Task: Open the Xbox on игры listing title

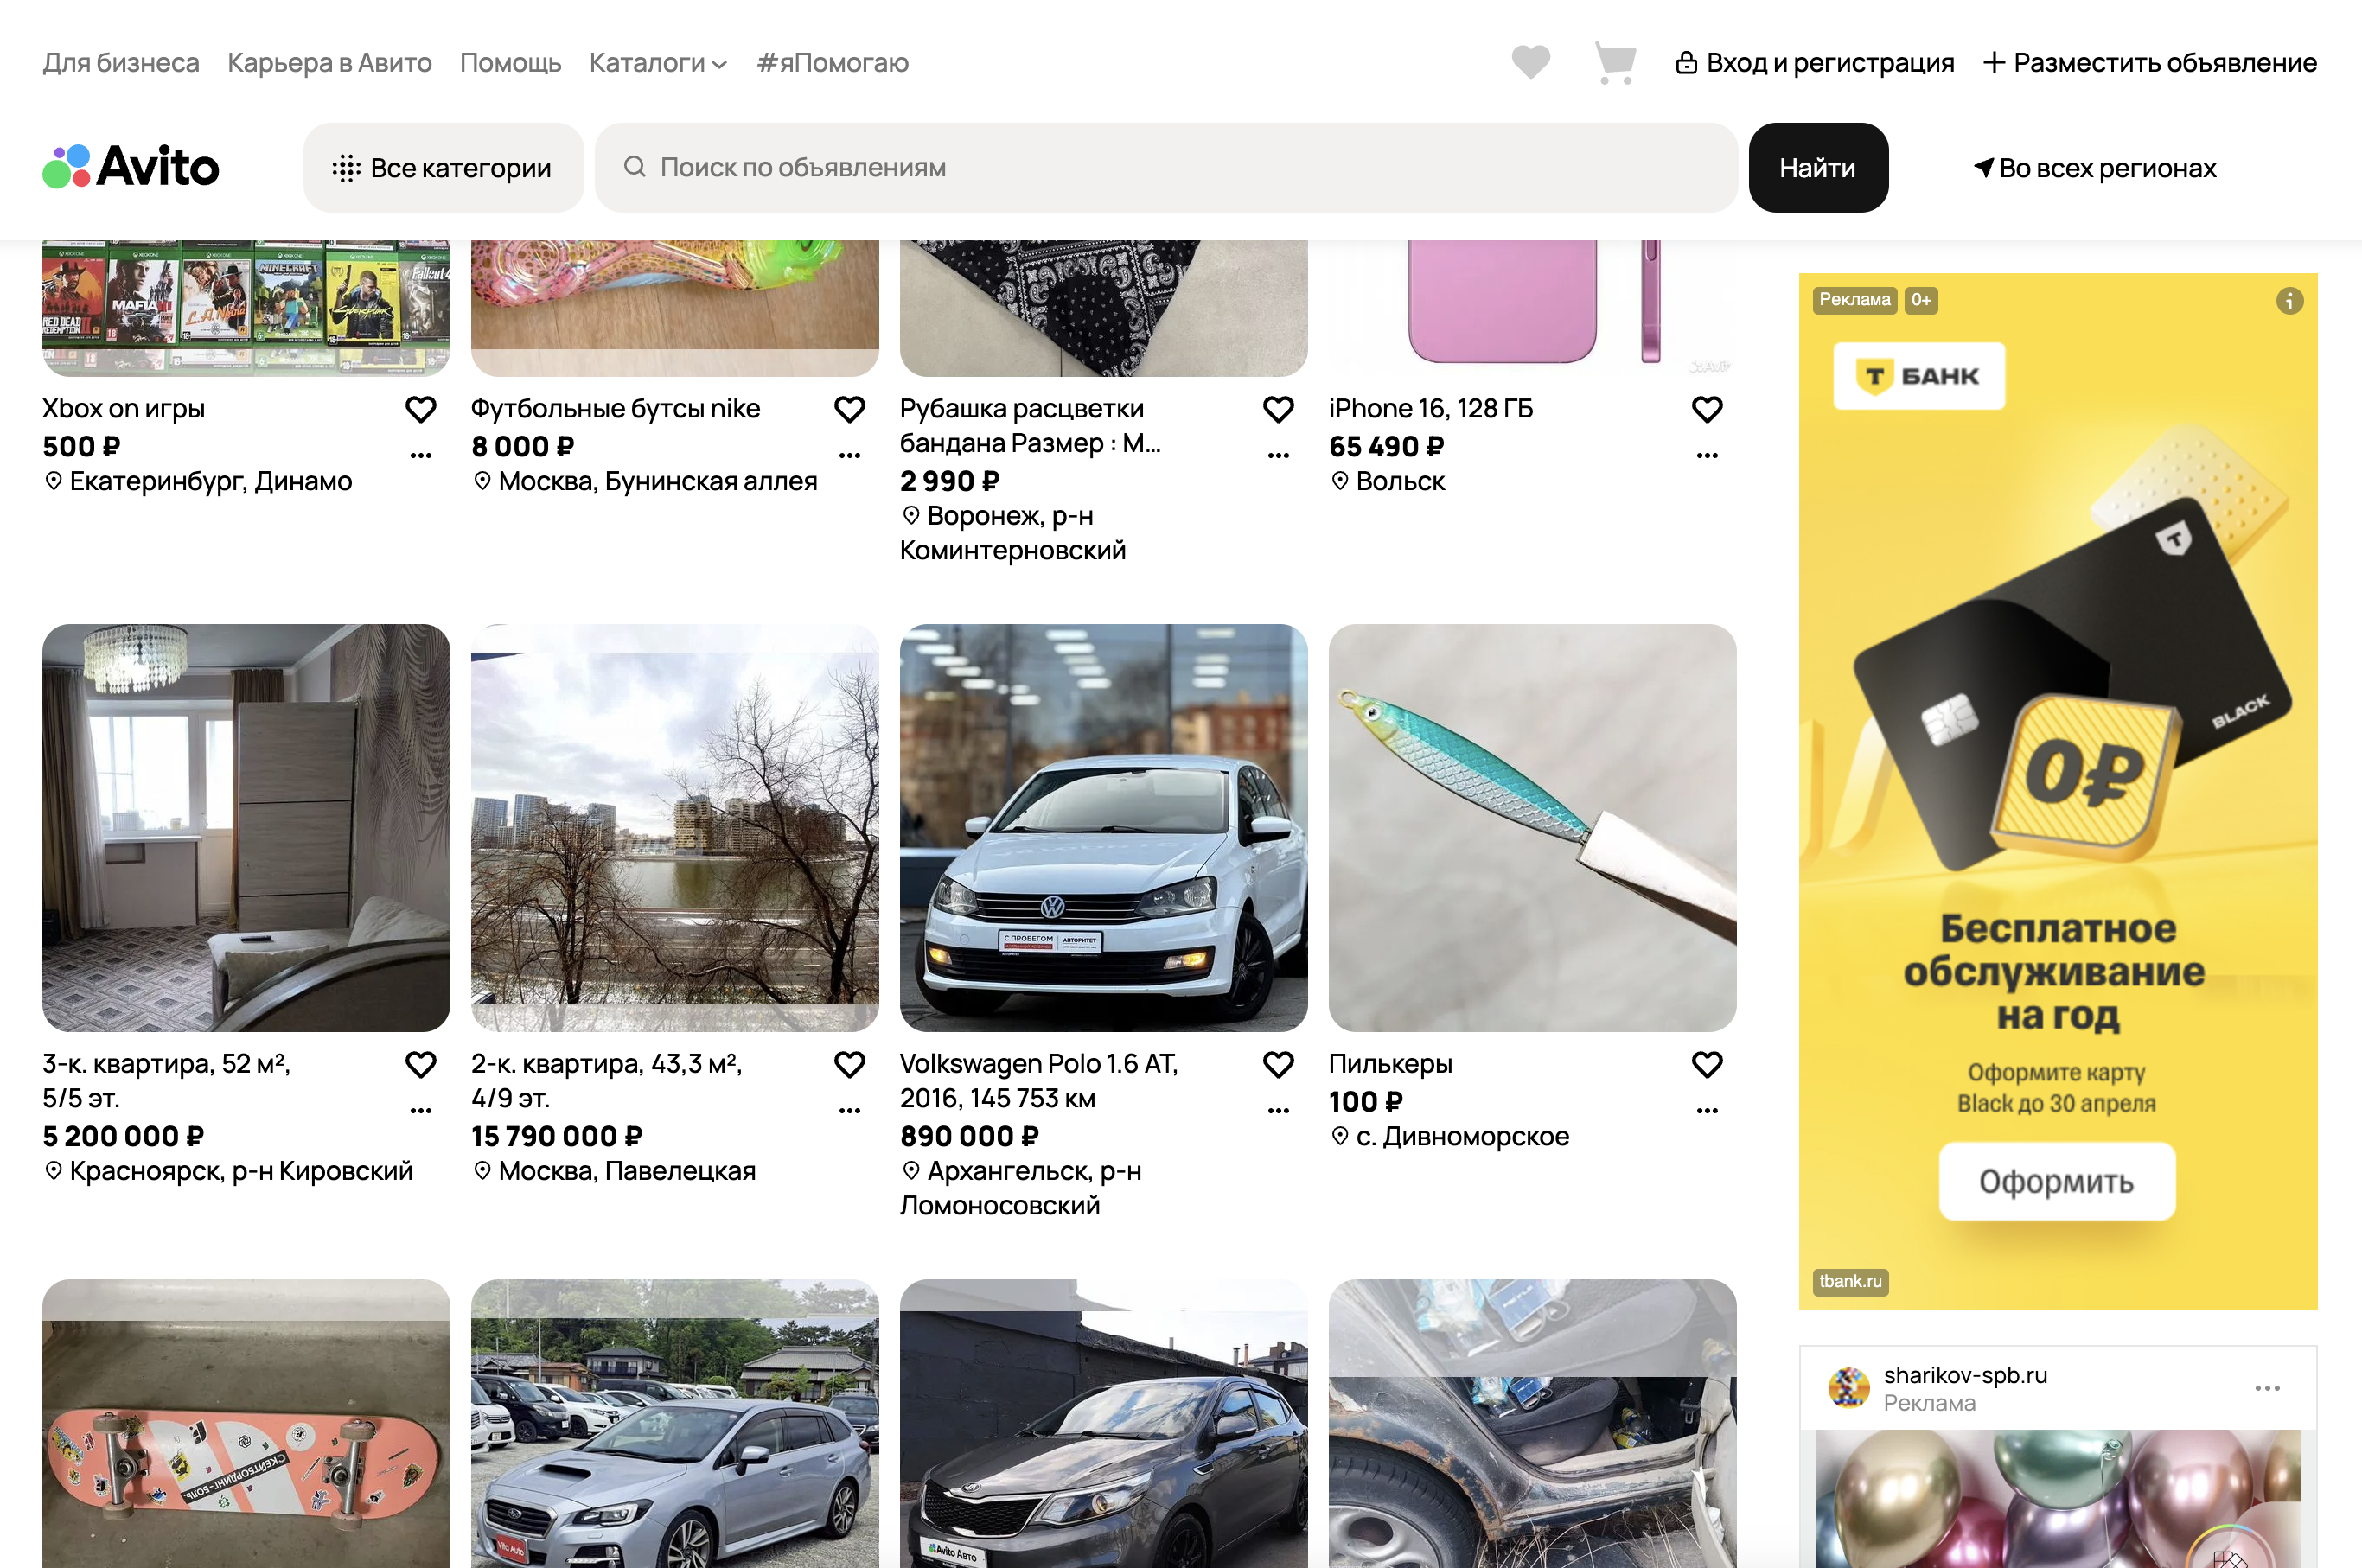Action: pos(123,408)
